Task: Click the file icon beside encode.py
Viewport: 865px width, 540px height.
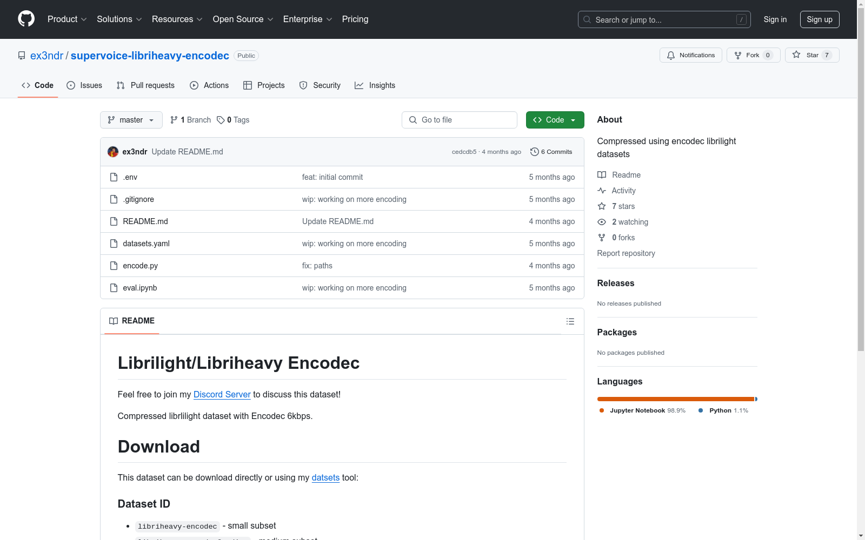Action: coord(114,266)
